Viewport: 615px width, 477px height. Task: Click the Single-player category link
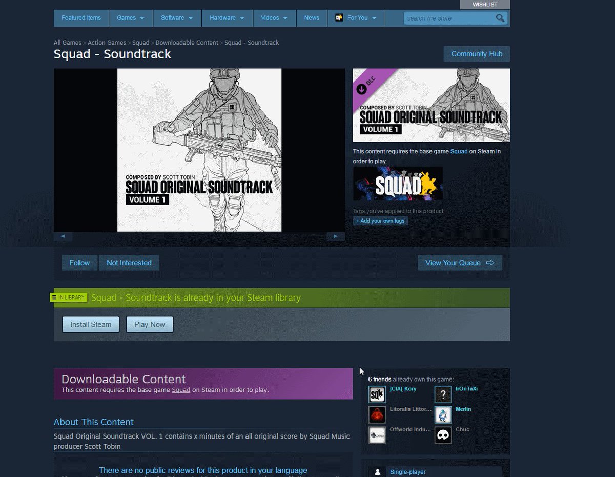(x=408, y=472)
